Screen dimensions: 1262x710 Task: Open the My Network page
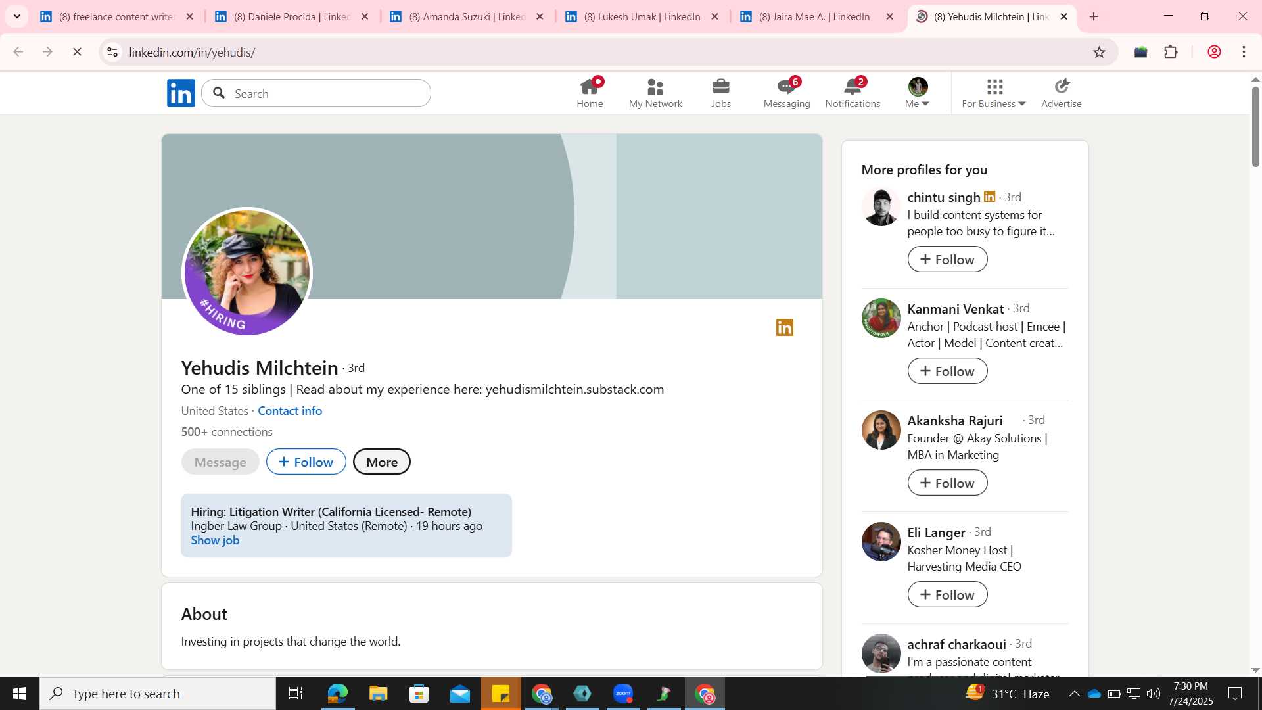(x=655, y=93)
